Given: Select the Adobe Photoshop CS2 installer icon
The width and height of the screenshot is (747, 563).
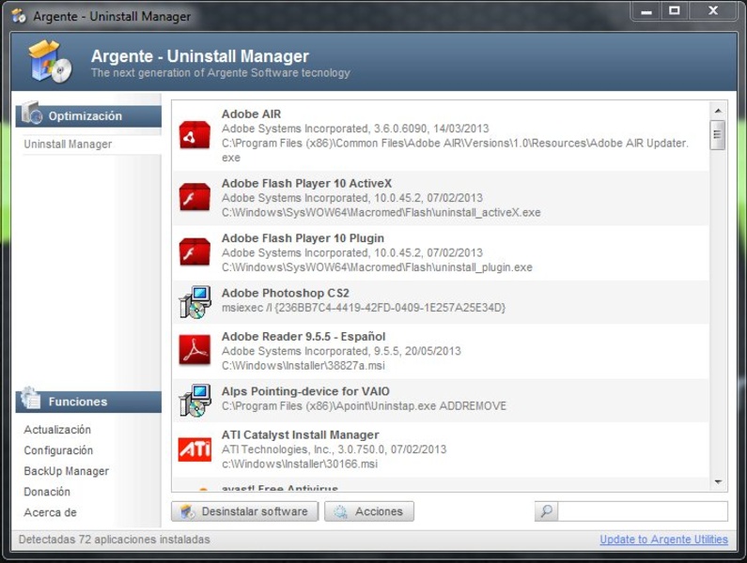Looking at the screenshot, I should tap(195, 301).
